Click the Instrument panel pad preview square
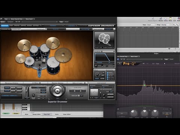 tap(94, 92)
